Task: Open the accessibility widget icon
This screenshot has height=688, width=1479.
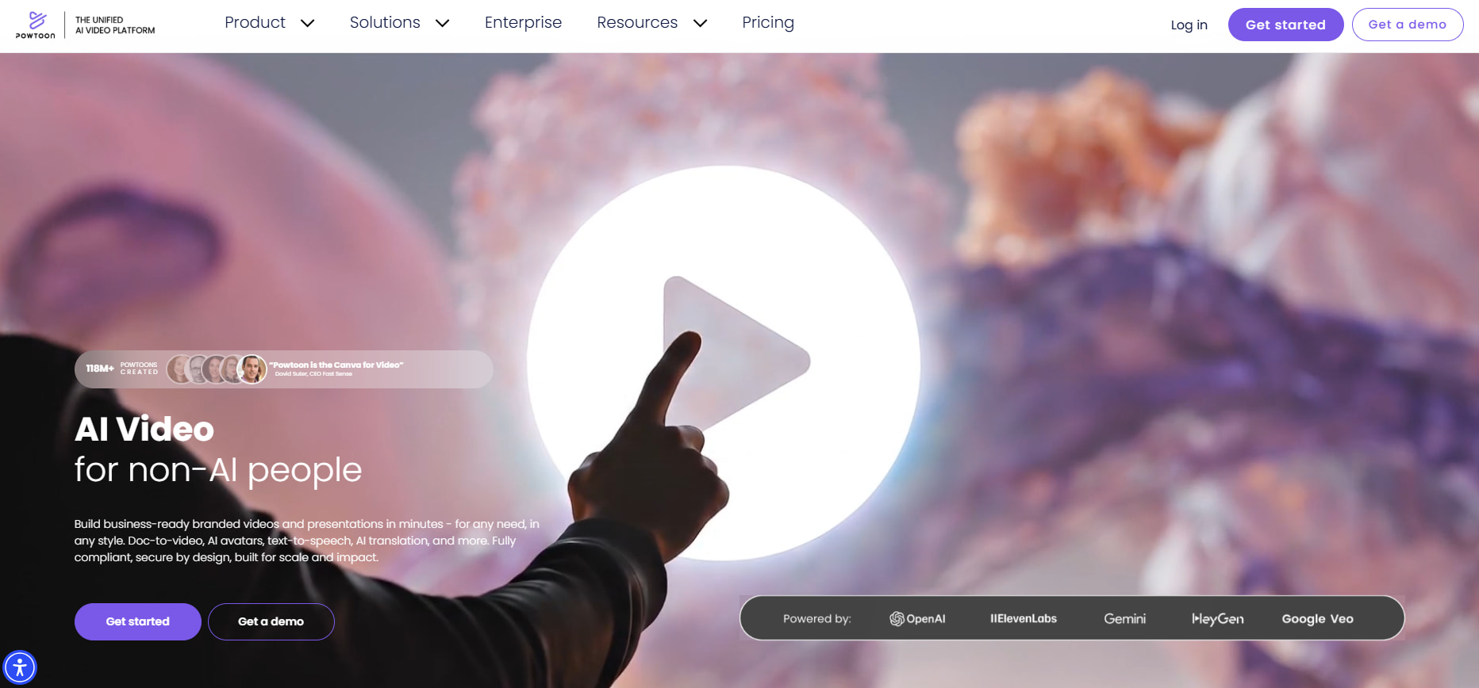Action: tap(20, 667)
